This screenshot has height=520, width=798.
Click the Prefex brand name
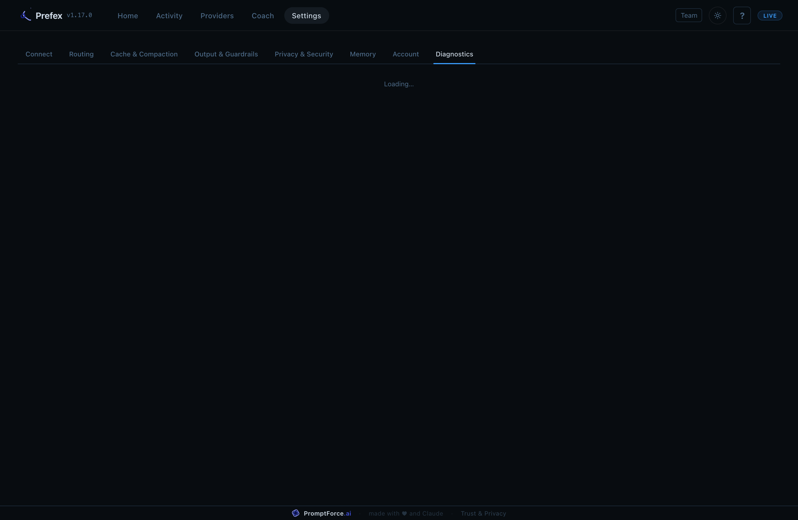pyautogui.click(x=49, y=16)
